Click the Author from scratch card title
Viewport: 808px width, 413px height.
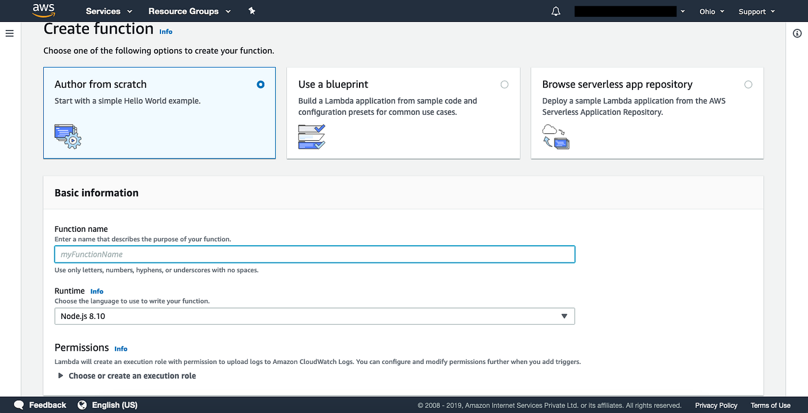click(100, 84)
